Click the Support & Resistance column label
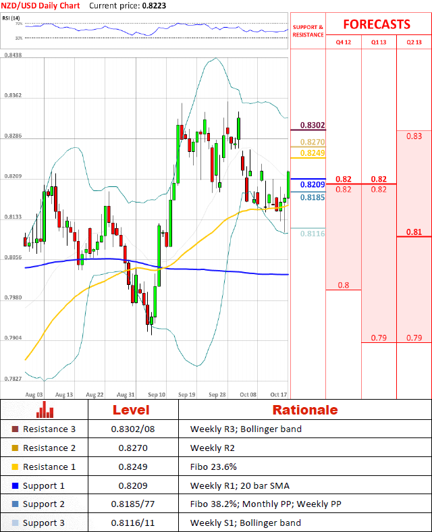Image resolution: width=432 pixels, height=532 pixels. click(307, 30)
